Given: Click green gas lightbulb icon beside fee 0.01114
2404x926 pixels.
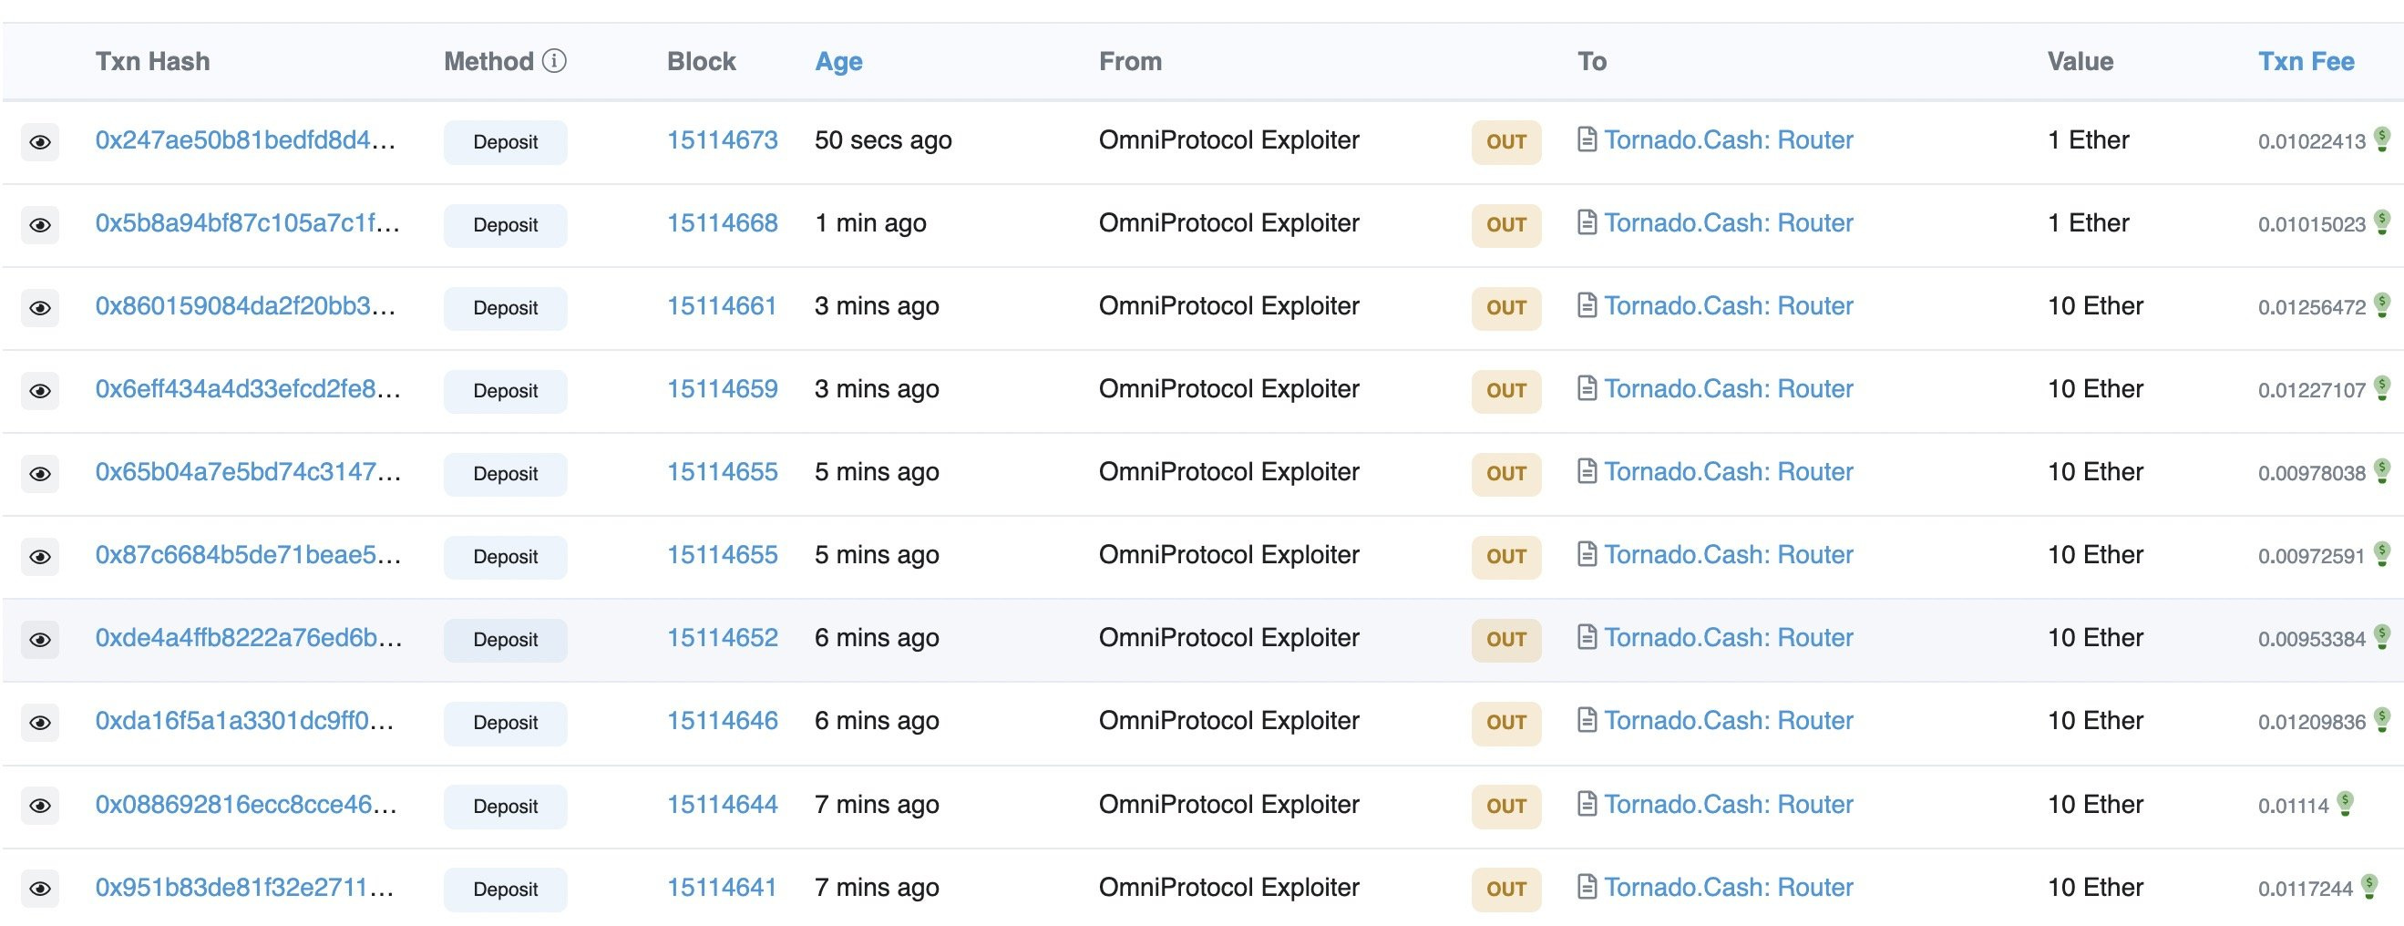Looking at the screenshot, I should [2345, 804].
